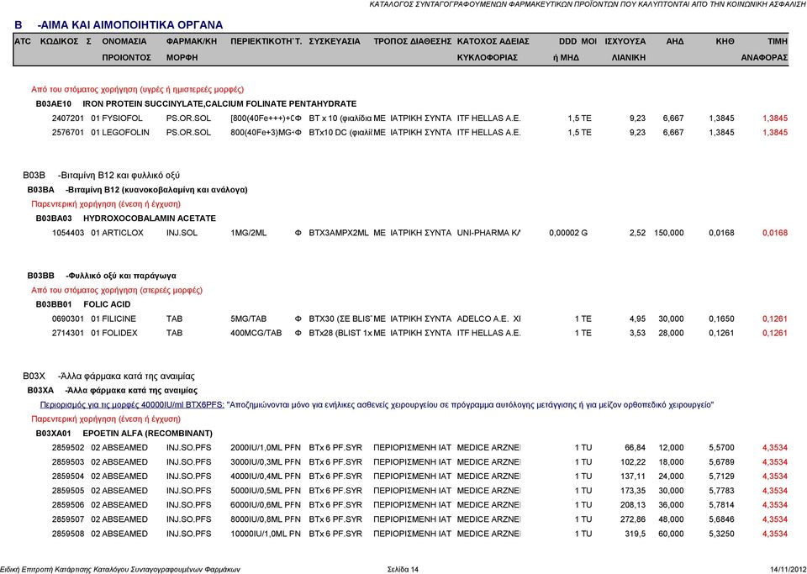Click 'ADELCO A.E.' license holder
Screen dimensions: 807x574
point(483,319)
